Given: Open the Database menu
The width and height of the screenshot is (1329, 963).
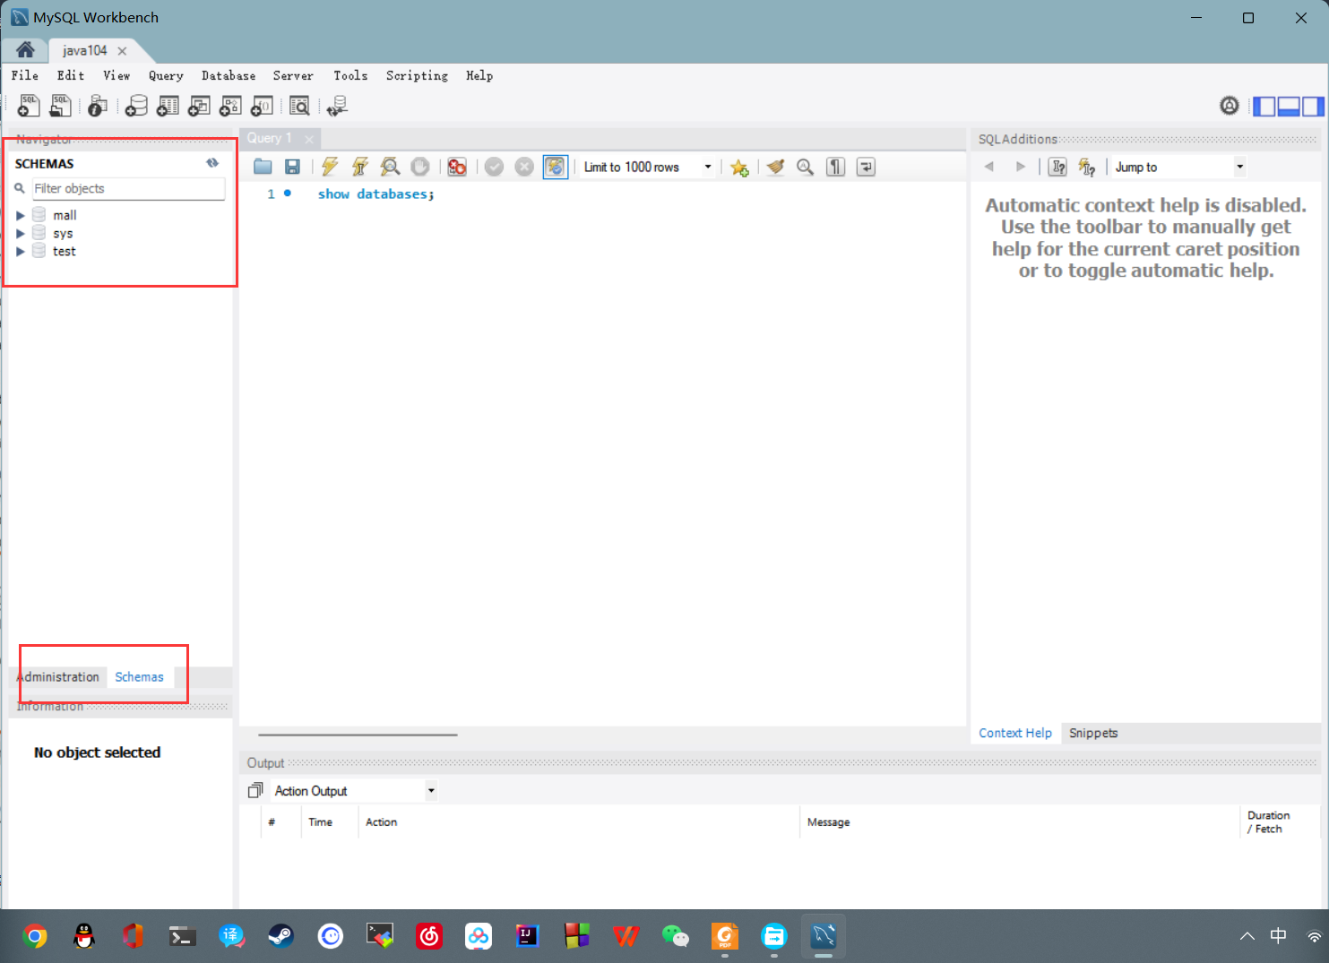Looking at the screenshot, I should pos(229,75).
